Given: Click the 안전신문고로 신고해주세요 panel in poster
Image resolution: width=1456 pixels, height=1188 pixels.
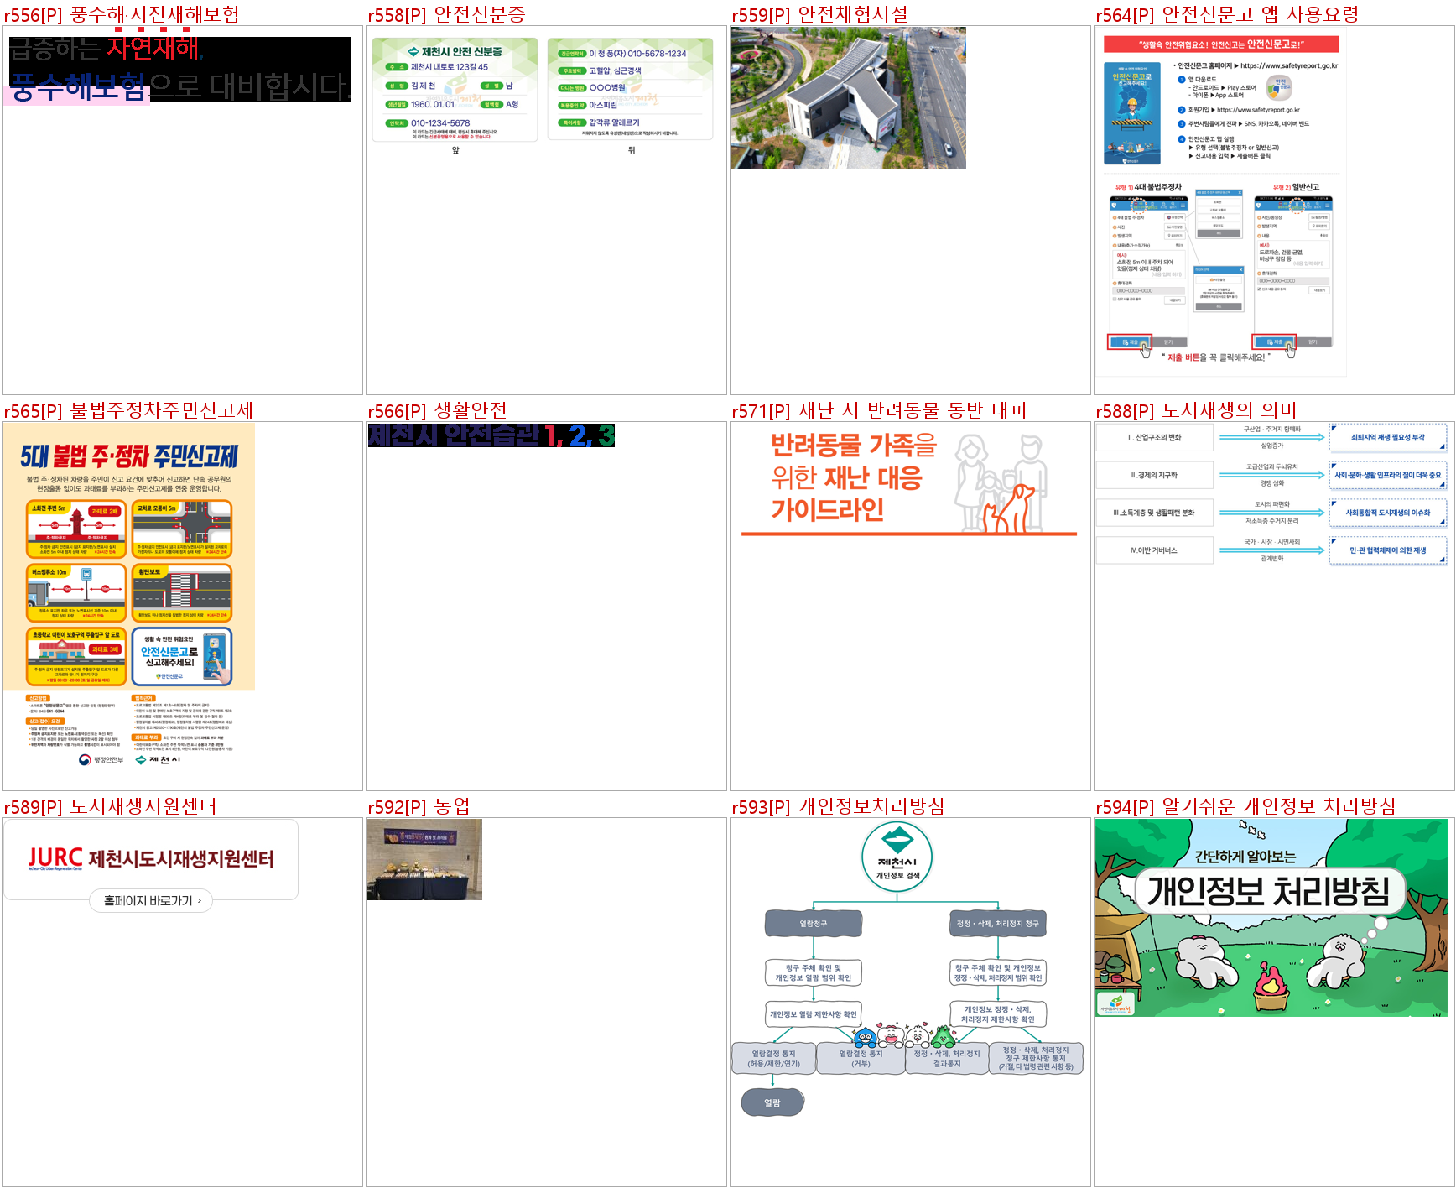Looking at the screenshot, I should pyautogui.click(x=182, y=657).
